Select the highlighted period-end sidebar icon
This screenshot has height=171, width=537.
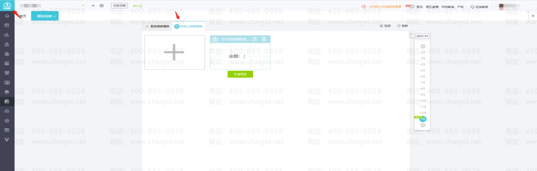(x=7, y=102)
